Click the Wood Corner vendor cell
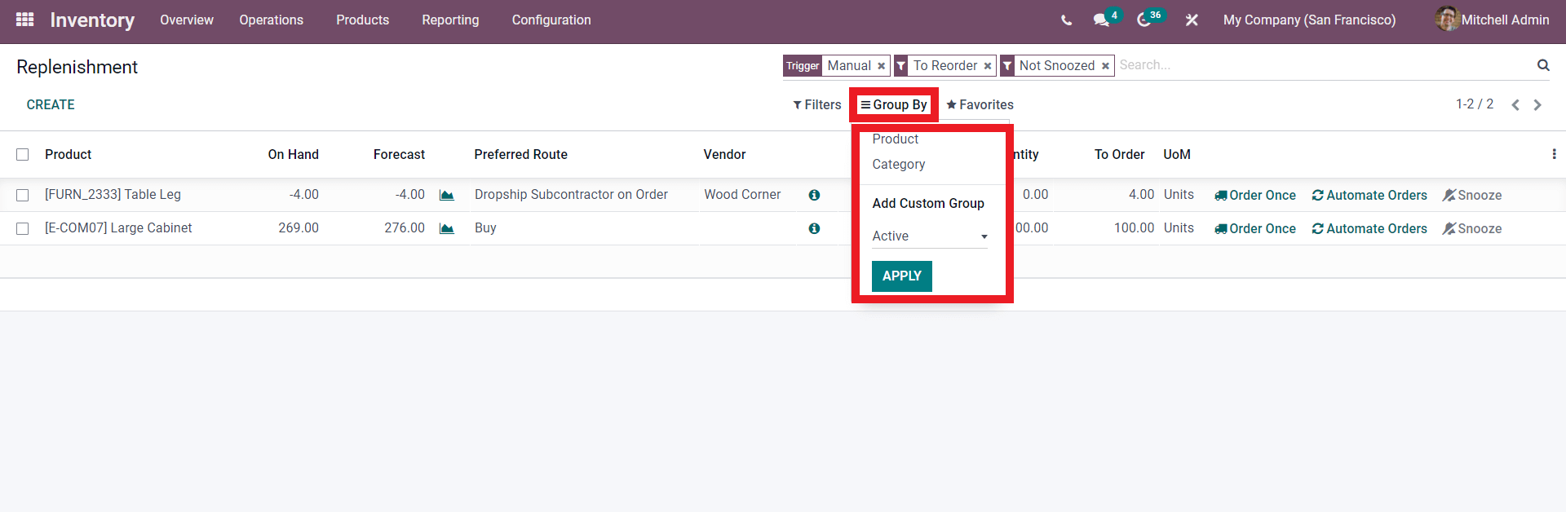This screenshot has width=1566, height=512. tap(742, 194)
